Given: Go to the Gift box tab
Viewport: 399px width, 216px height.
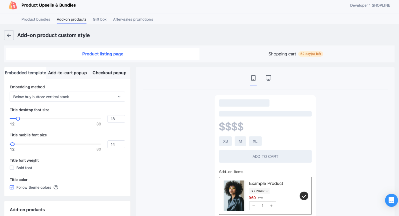Looking at the screenshot, I should [x=100, y=19].
